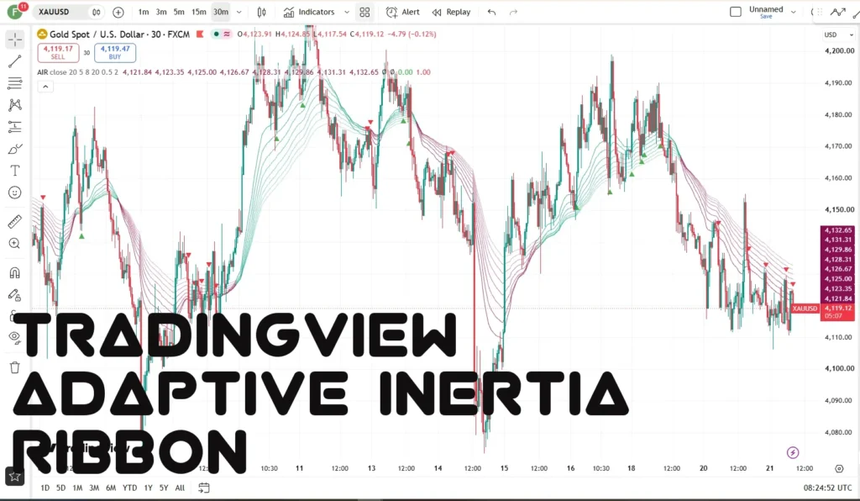Image resolution: width=860 pixels, height=501 pixels.
Task: Hide all drawings with the eye icon
Action: (15, 337)
